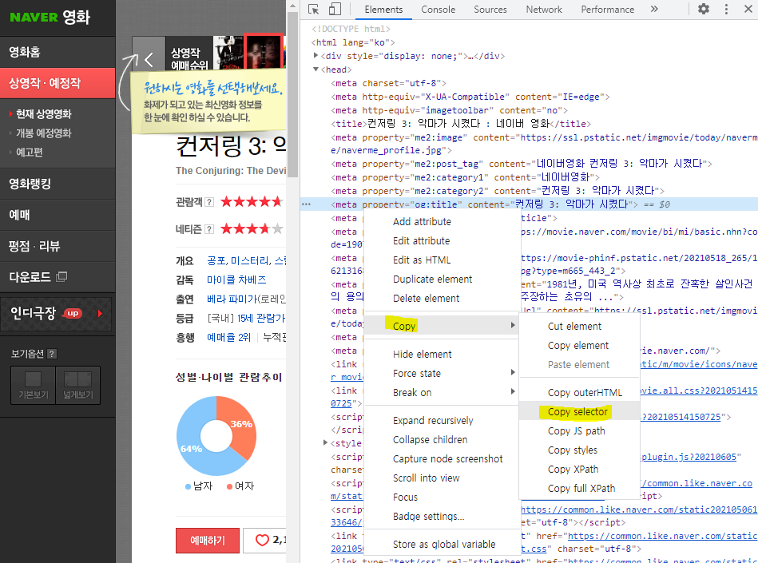Select 기본보기 view option

[x=33, y=385]
